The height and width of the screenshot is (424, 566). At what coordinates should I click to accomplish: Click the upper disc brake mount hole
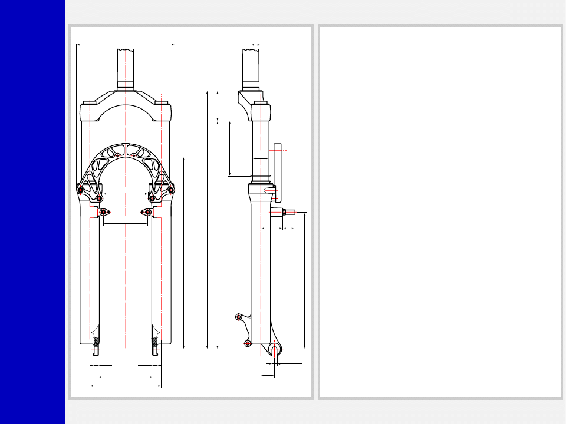tap(239, 317)
